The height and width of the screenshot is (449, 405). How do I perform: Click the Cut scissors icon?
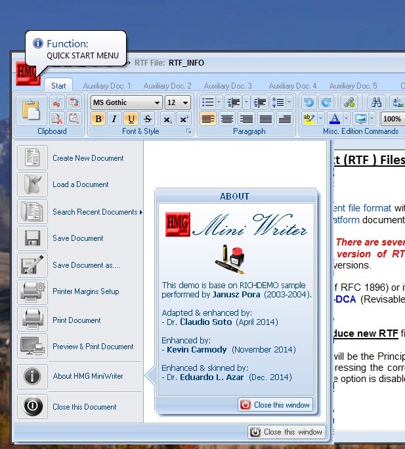(57, 102)
